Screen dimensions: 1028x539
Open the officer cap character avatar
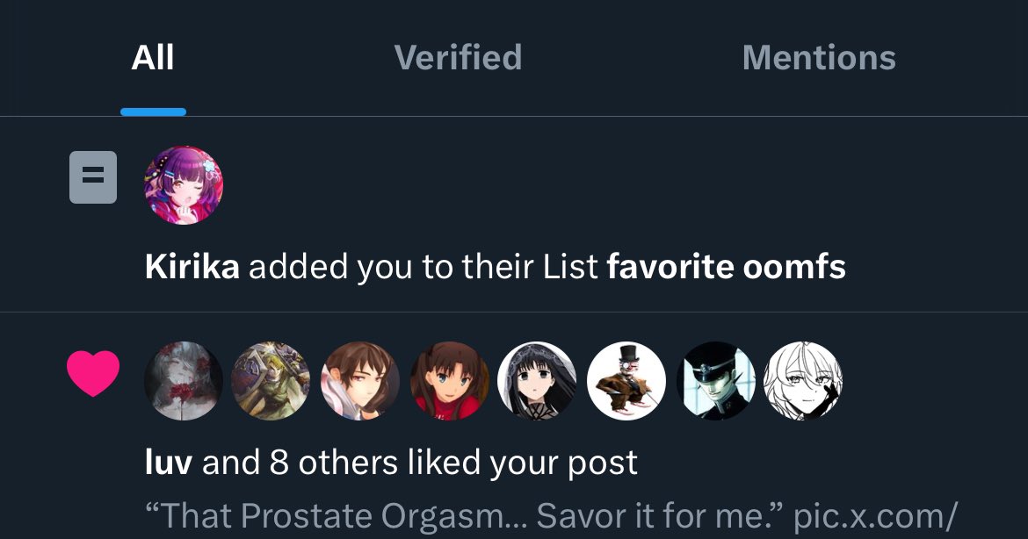[x=715, y=380]
